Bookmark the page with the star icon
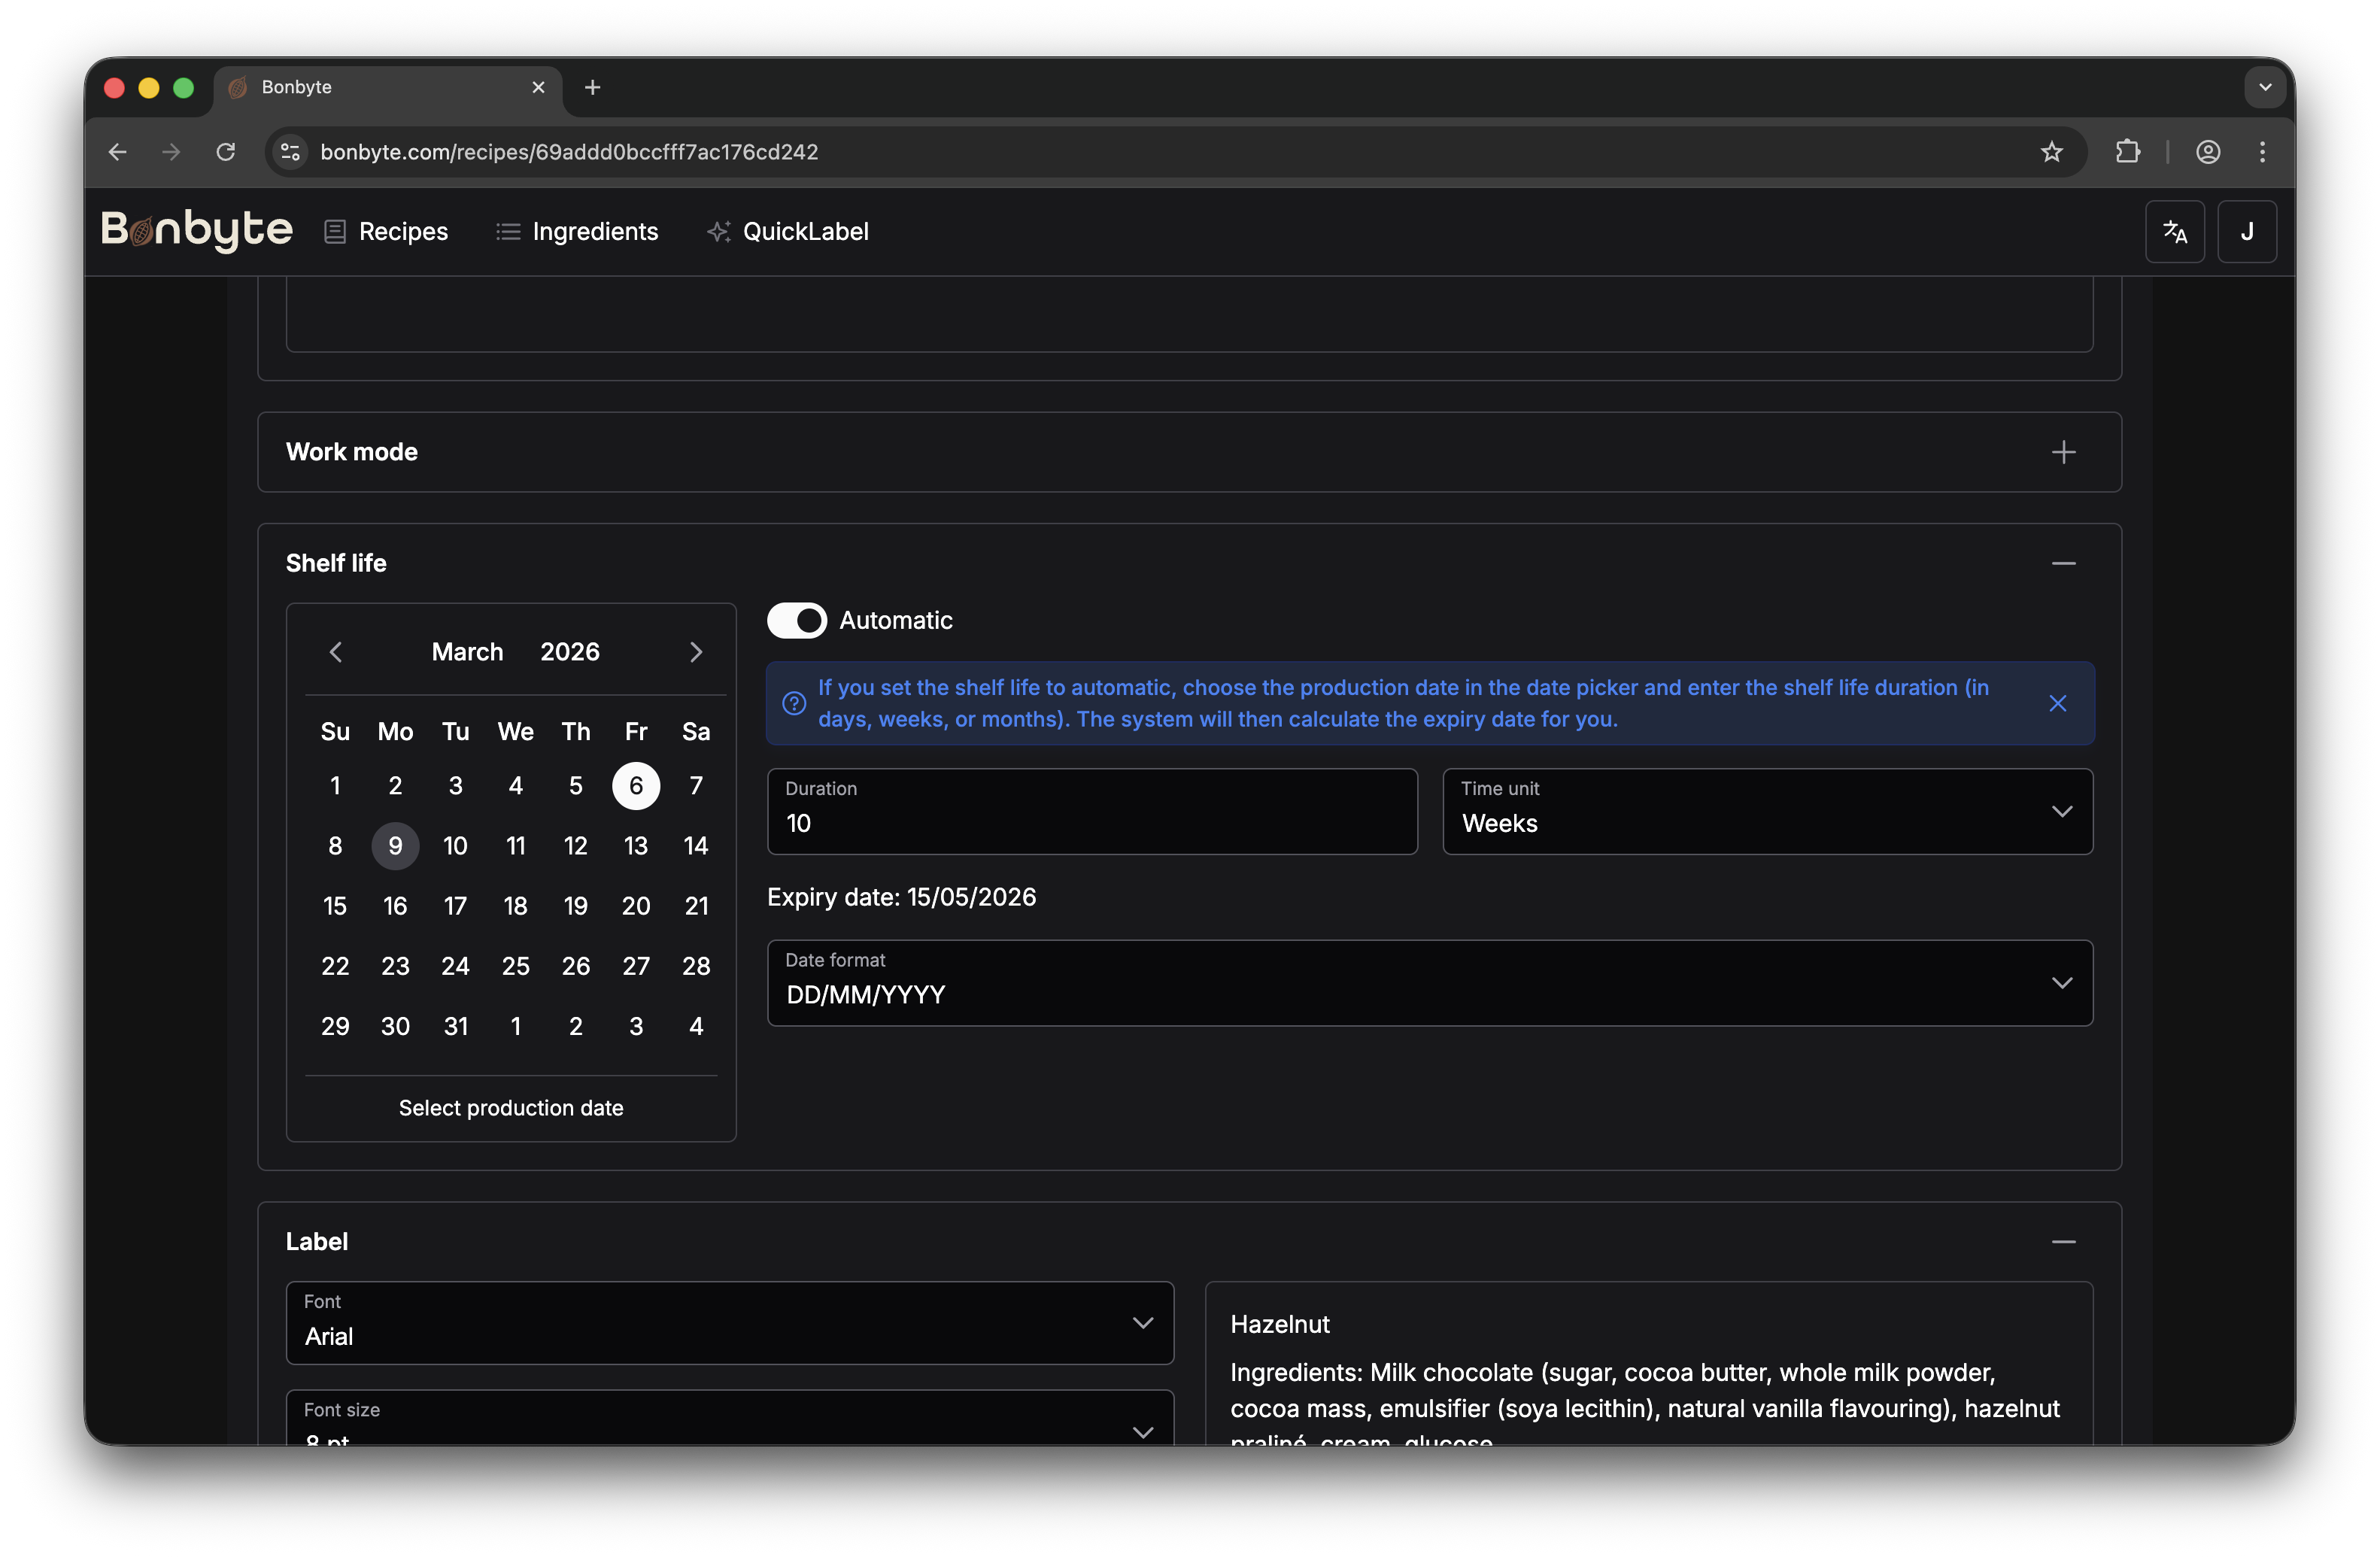The image size is (2380, 1557). (x=2052, y=152)
